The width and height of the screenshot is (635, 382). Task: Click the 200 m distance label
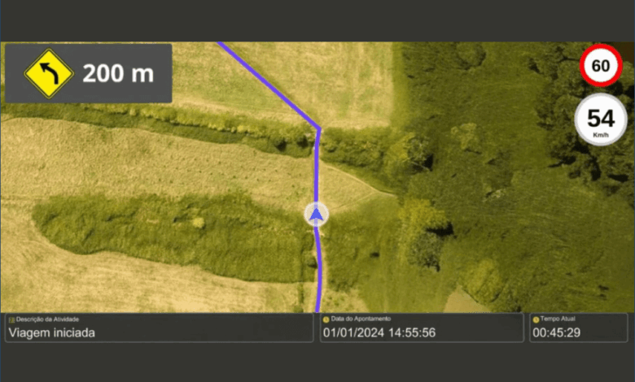coord(118,74)
